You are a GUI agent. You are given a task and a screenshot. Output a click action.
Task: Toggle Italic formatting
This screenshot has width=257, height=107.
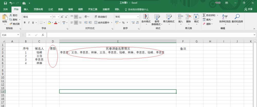click(x=29, y=23)
